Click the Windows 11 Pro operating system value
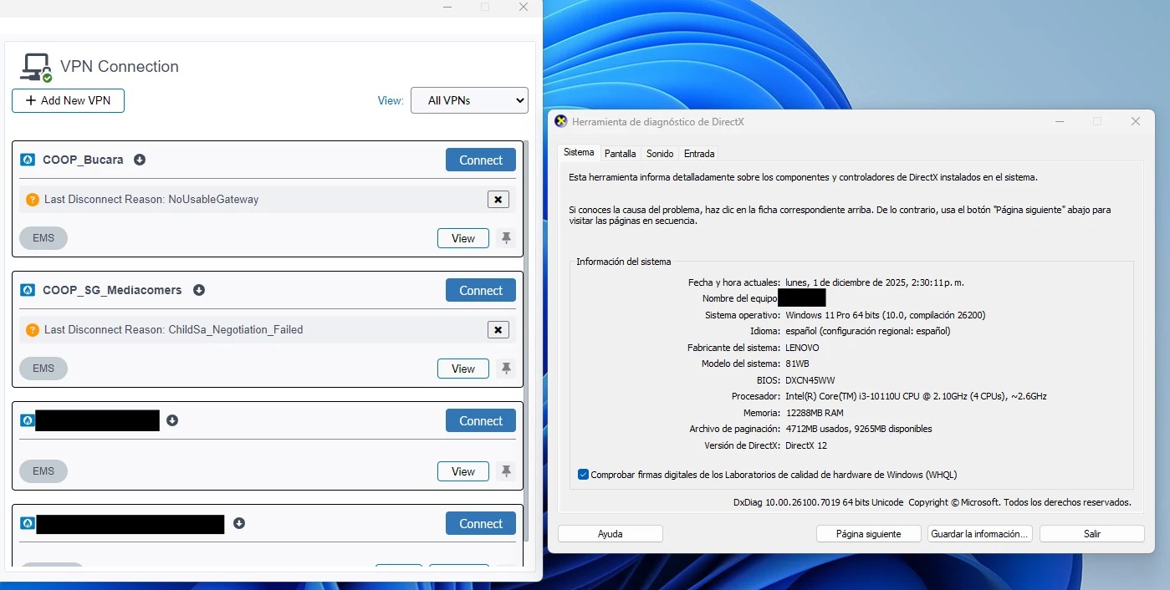Image resolution: width=1170 pixels, height=590 pixels. coord(885,315)
